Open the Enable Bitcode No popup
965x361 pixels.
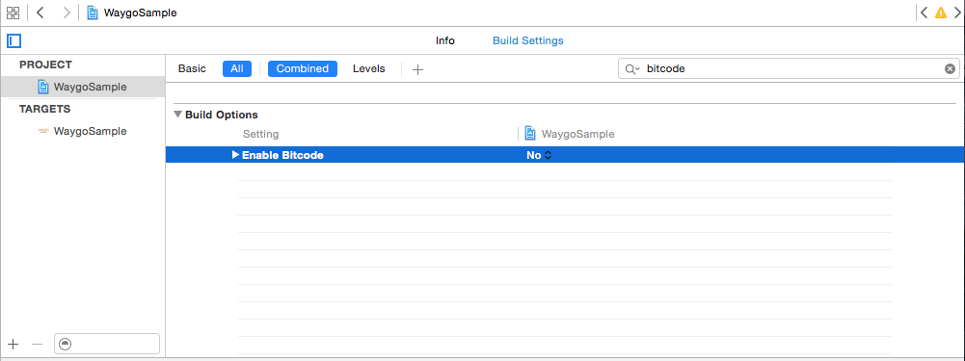coord(539,156)
